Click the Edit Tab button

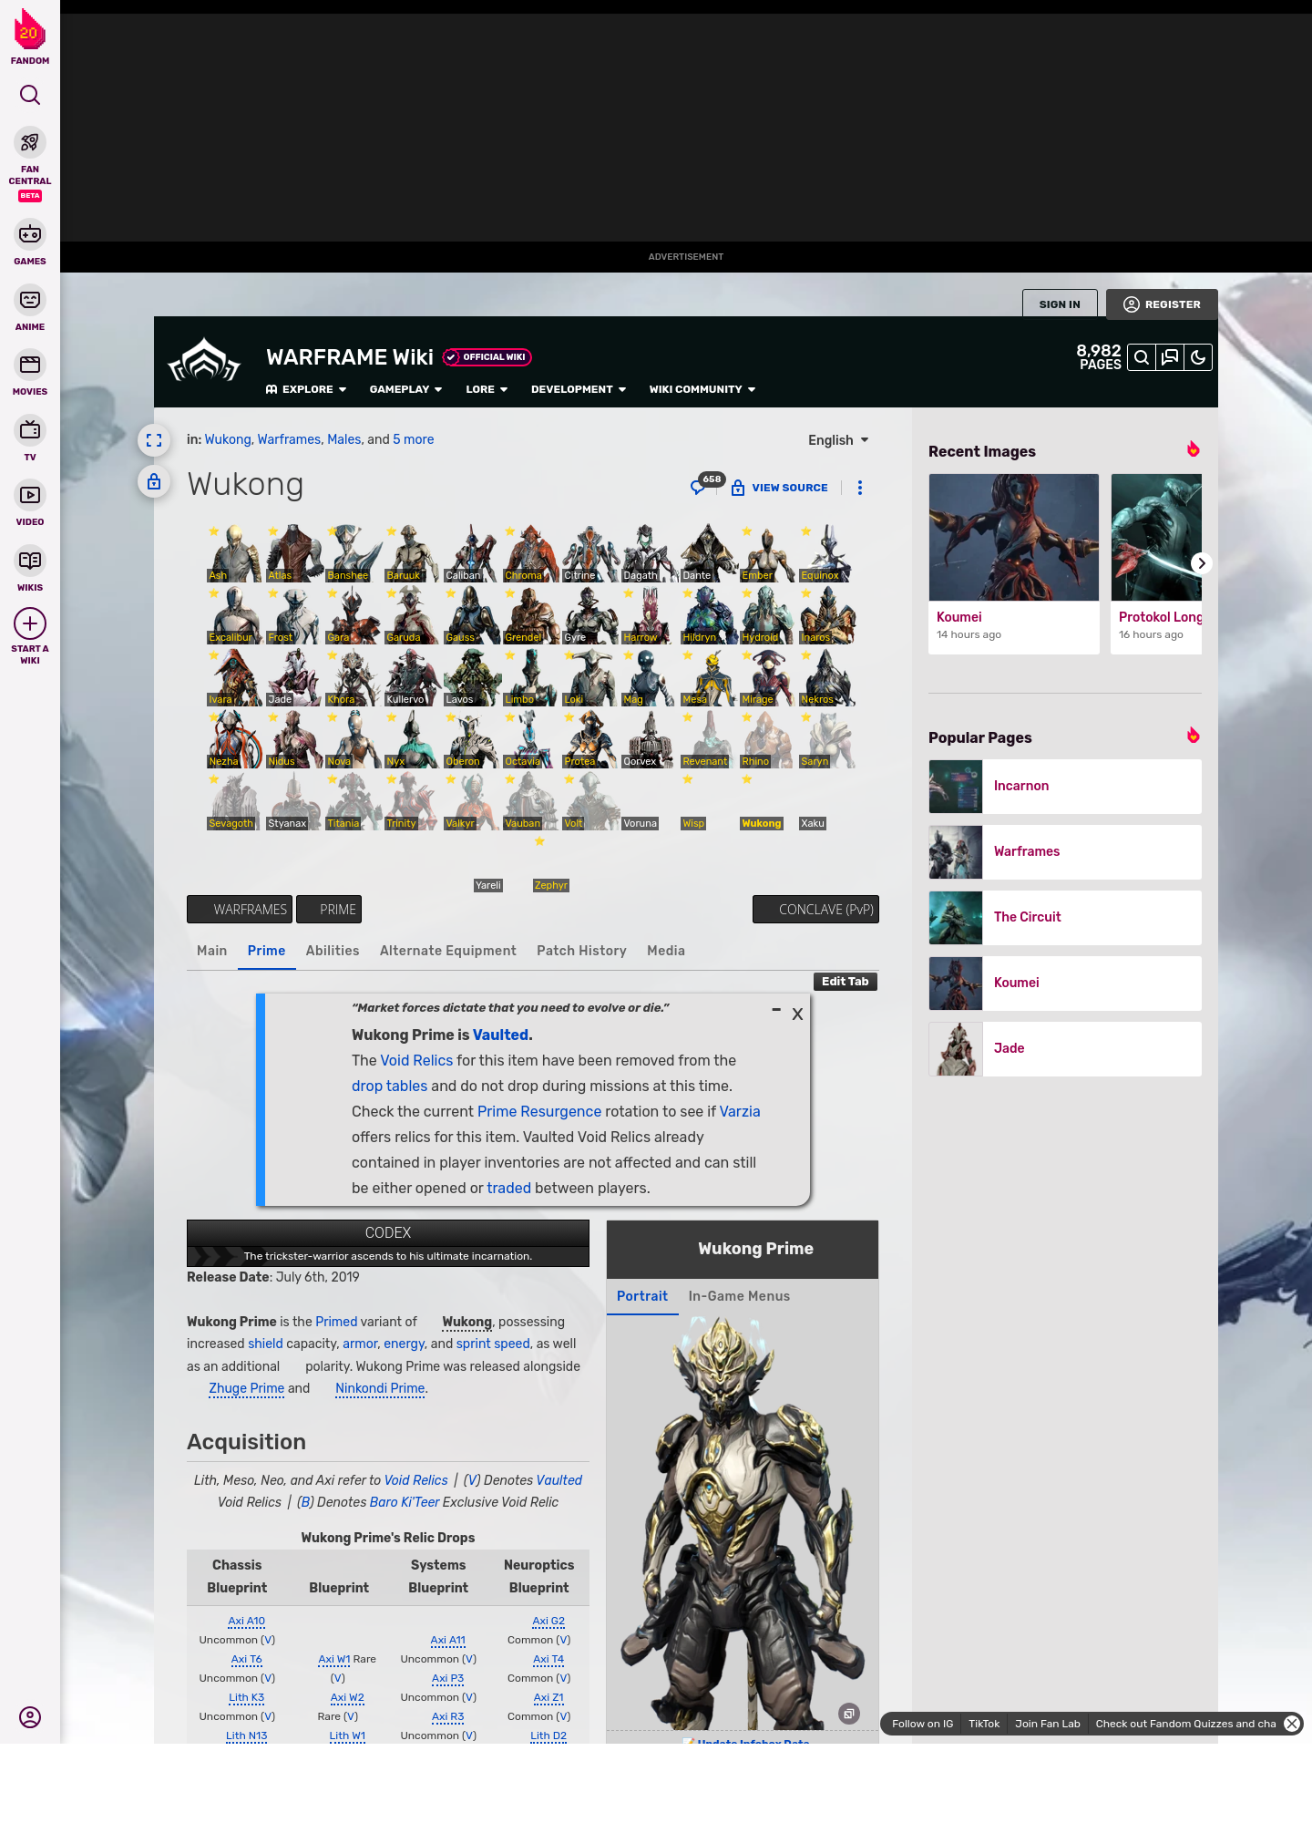[846, 982]
